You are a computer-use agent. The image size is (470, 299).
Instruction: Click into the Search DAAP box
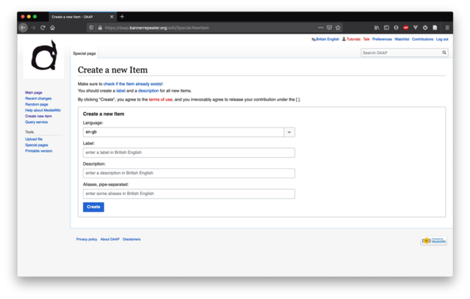point(402,53)
